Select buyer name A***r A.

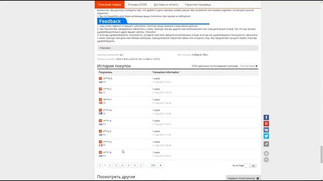[107, 121]
